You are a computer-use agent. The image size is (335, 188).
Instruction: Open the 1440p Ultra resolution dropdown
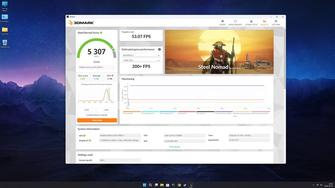[141, 60]
